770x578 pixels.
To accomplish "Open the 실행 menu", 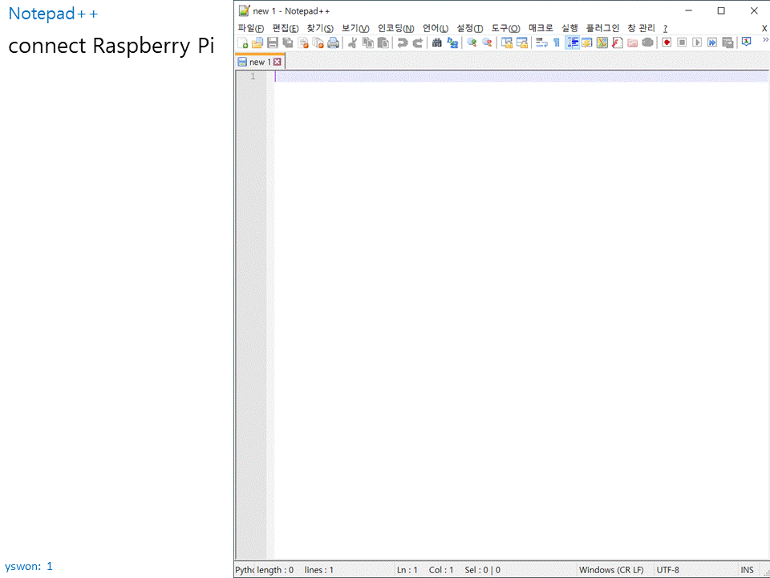I will coord(569,29).
